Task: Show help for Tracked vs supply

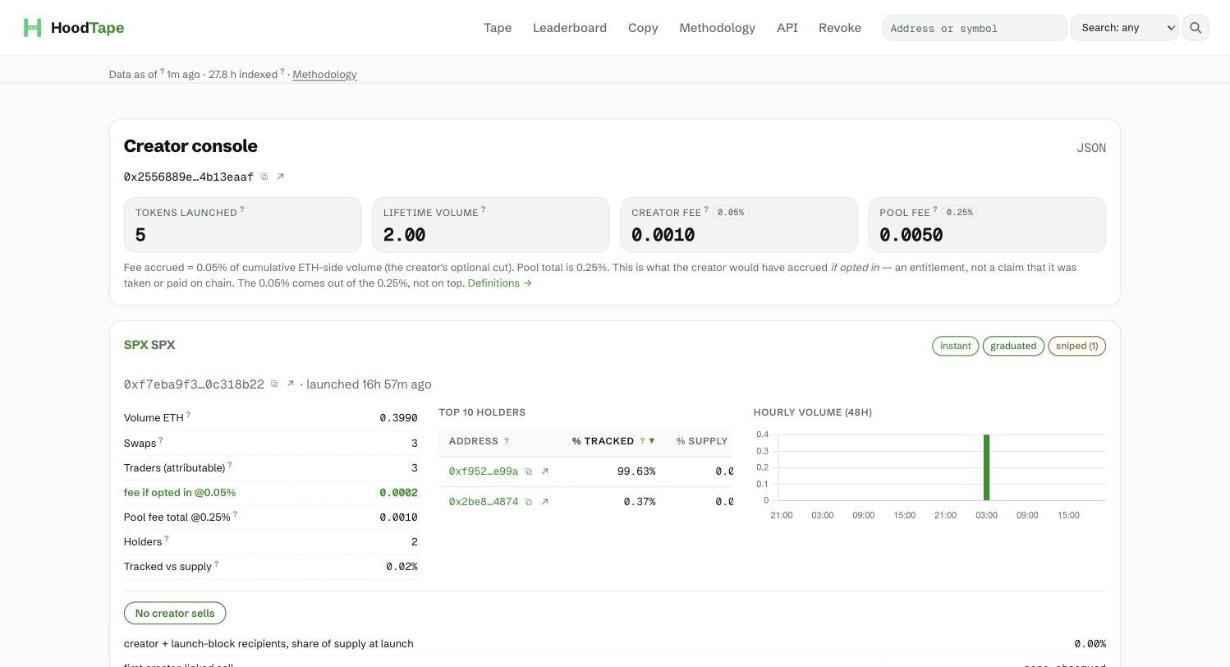Action: [216, 564]
